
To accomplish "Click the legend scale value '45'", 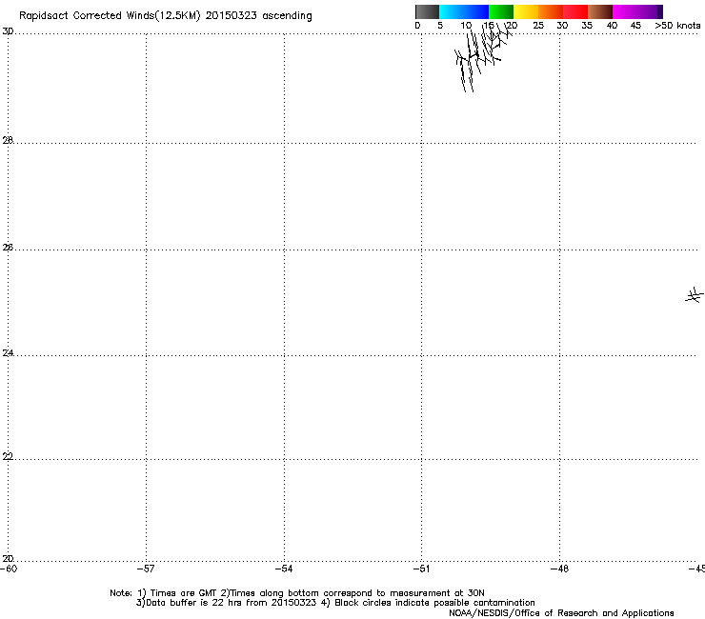I will click(x=635, y=26).
